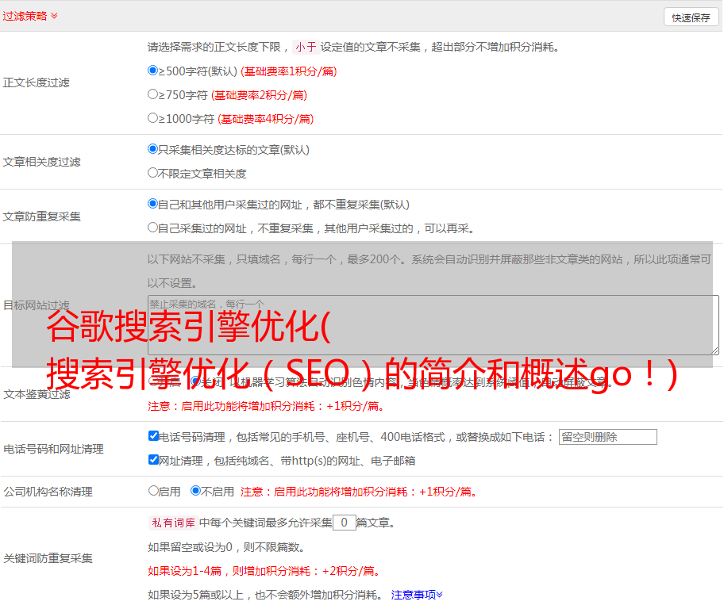This screenshot has width=724, height=609.
Task: Select 自己采集过的网址,不重复采集 option
Action: [x=152, y=227]
